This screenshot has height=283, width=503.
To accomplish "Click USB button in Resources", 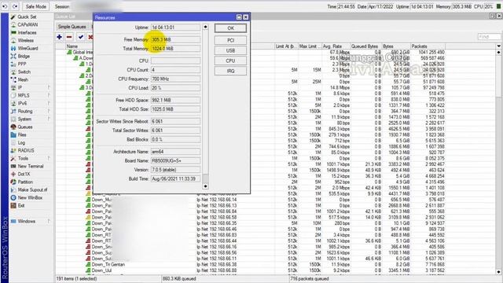I will pyautogui.click(x=230, y=50).
